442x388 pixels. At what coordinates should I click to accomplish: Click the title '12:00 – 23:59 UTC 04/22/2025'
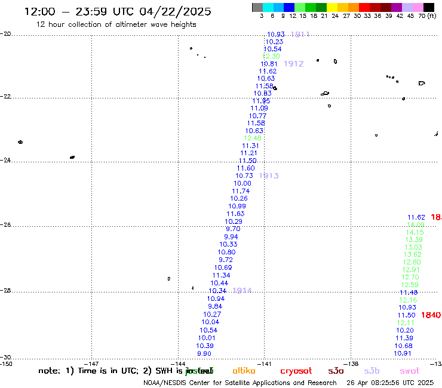click(x=118, y=11)
